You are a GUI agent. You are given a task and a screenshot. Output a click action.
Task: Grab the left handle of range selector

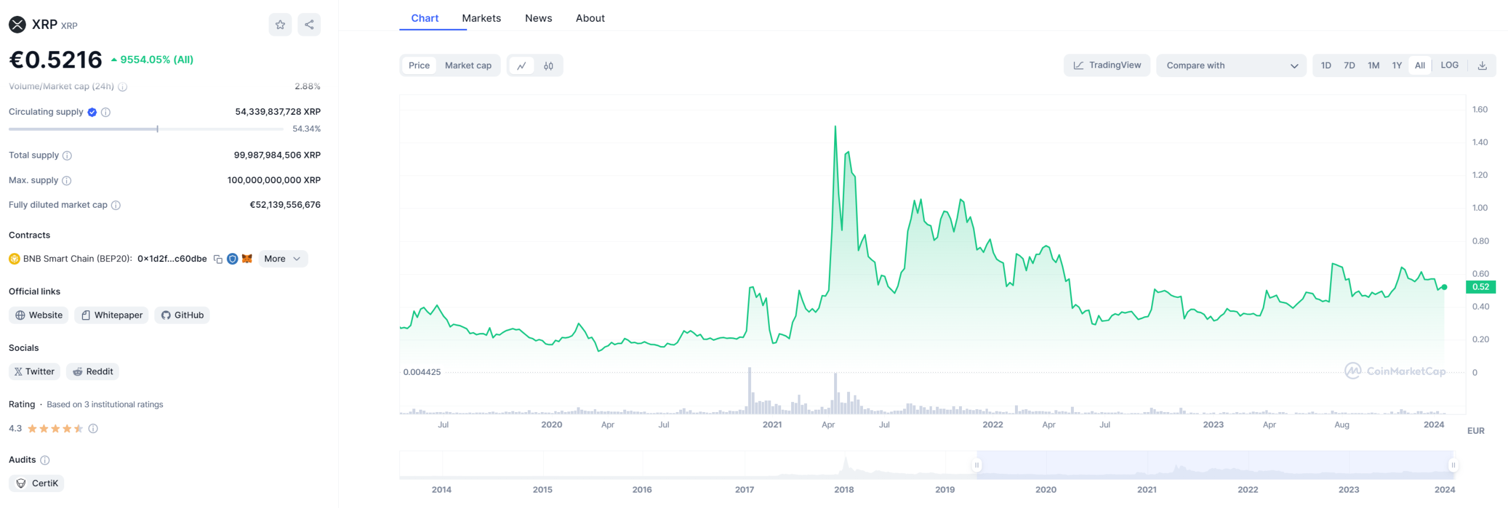976,466
